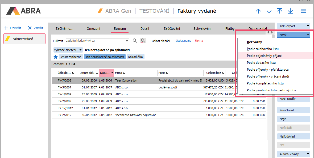This screenshot has width=314, height=158.
Task: Jump to last record arrow icon
Action: 290,11
